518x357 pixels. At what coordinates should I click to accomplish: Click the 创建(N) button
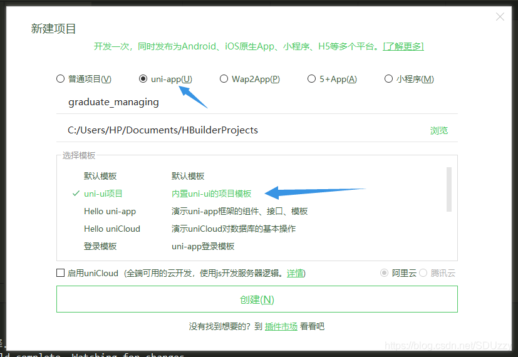tap(257, 299)
